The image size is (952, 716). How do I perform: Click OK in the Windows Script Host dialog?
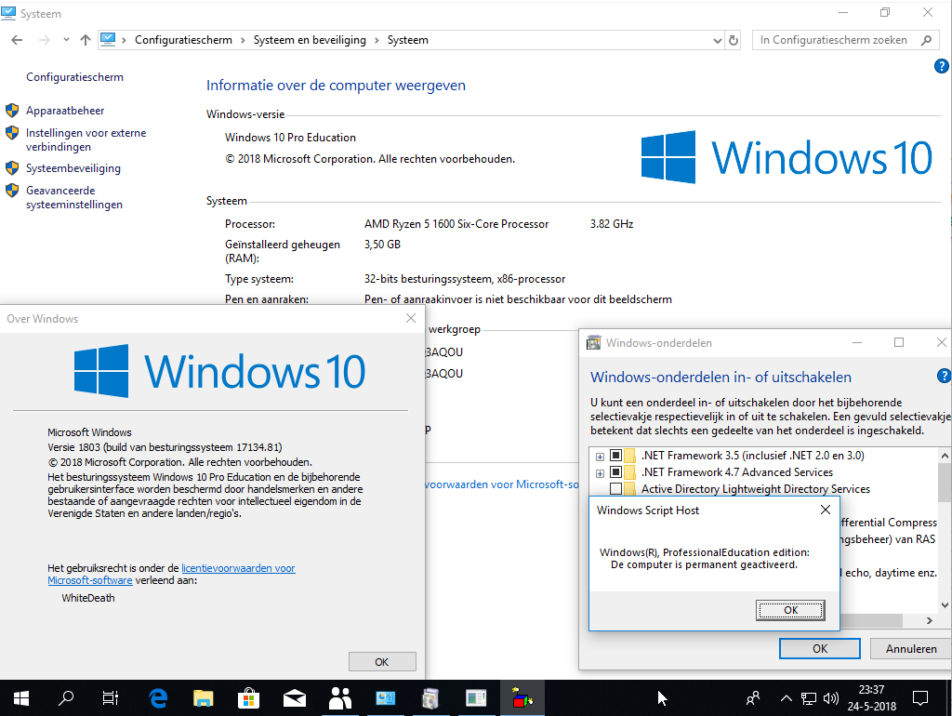click(790, 610)
